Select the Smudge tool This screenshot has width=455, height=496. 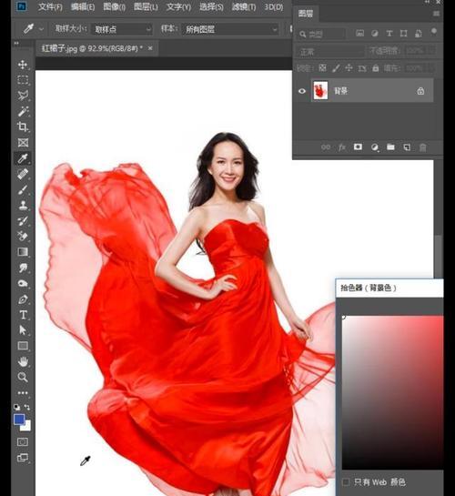(x=23, y=268)
